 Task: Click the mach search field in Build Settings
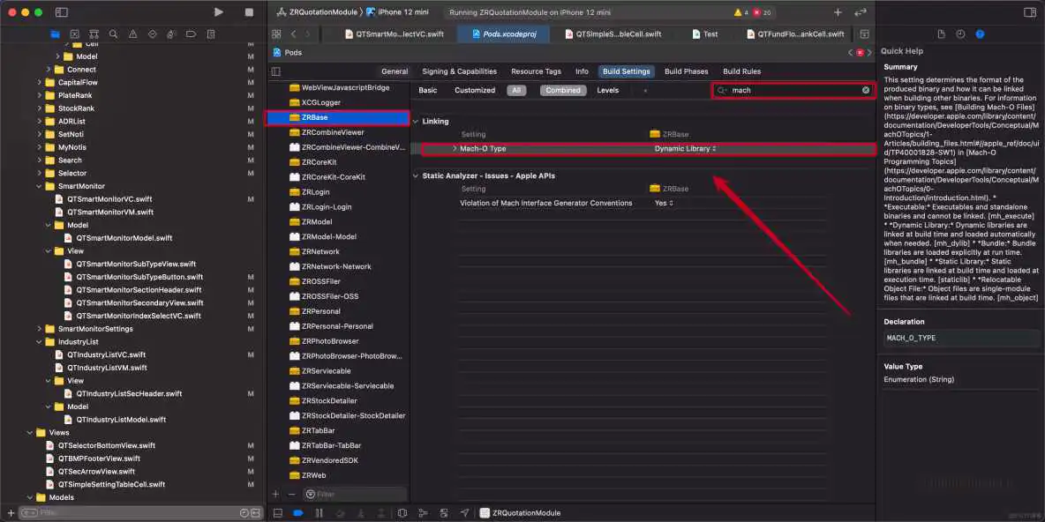pyautogui.click(x=793, y=90)
